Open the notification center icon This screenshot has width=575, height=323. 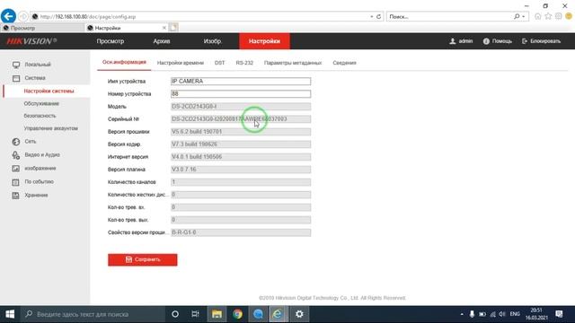(559, 314)
